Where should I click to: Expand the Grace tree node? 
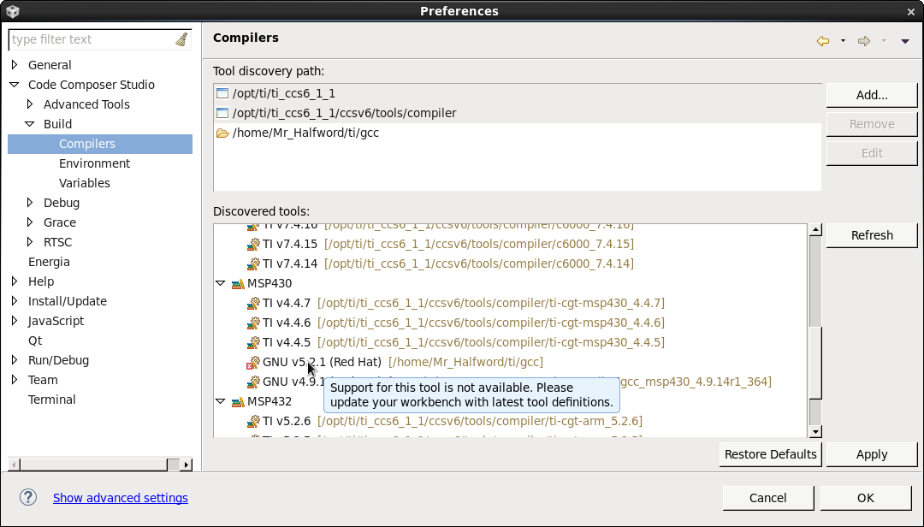[30, 222]
